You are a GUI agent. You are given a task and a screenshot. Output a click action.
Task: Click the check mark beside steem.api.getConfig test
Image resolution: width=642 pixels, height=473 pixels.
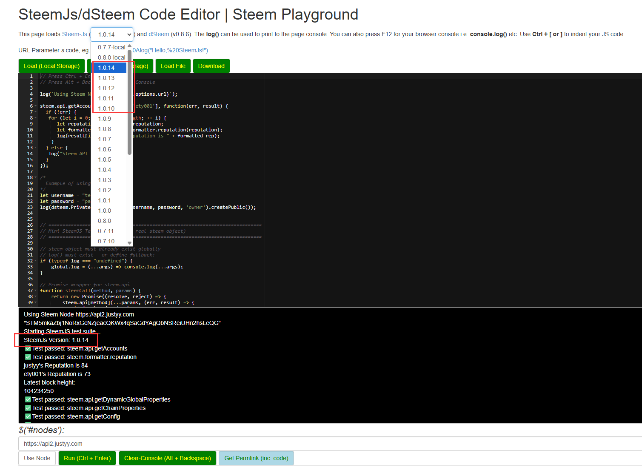[x=28, y=416]
